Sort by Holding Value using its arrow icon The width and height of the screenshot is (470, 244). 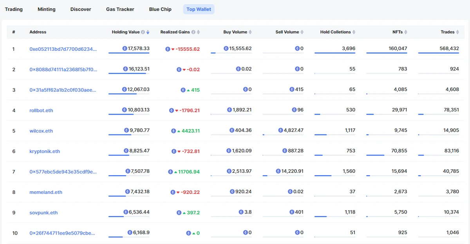point(148,32)
